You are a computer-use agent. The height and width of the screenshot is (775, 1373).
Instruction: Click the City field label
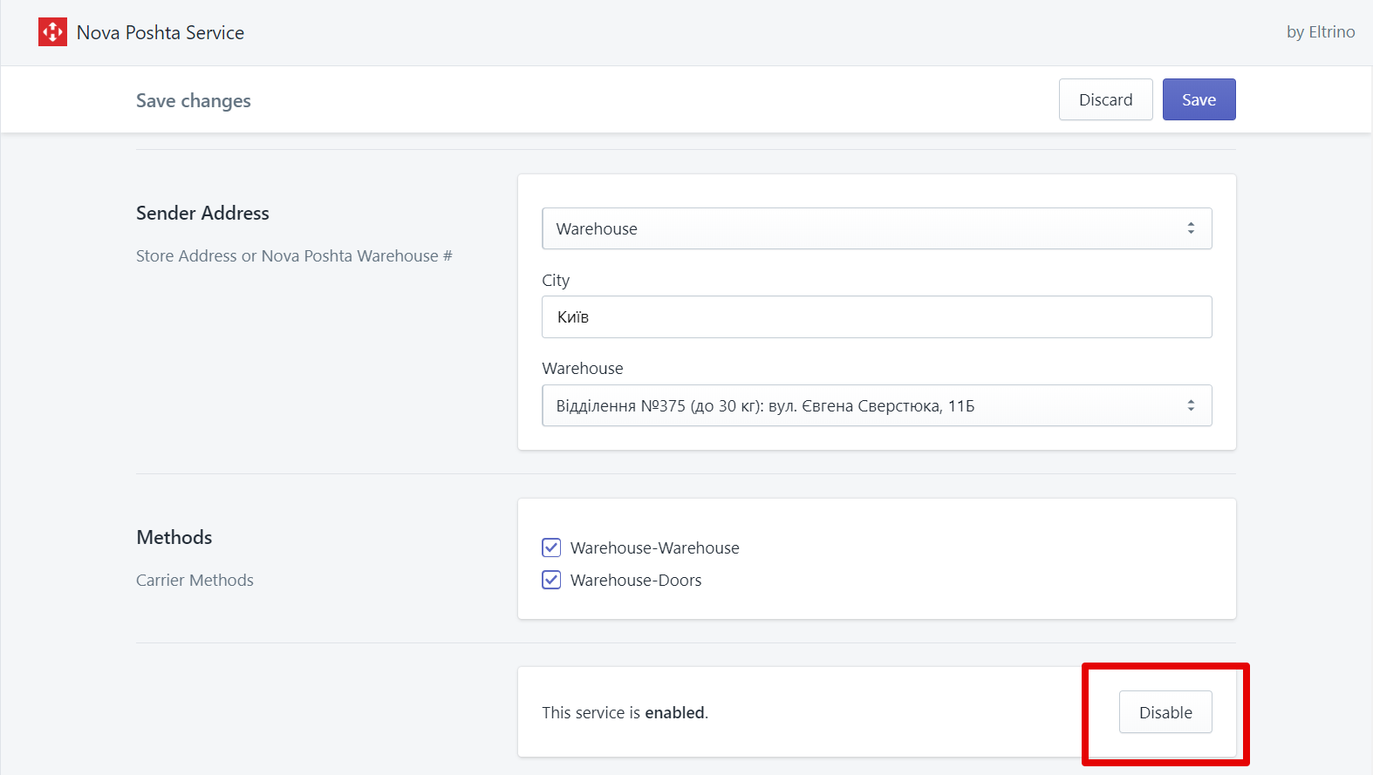tap(556, 280)
